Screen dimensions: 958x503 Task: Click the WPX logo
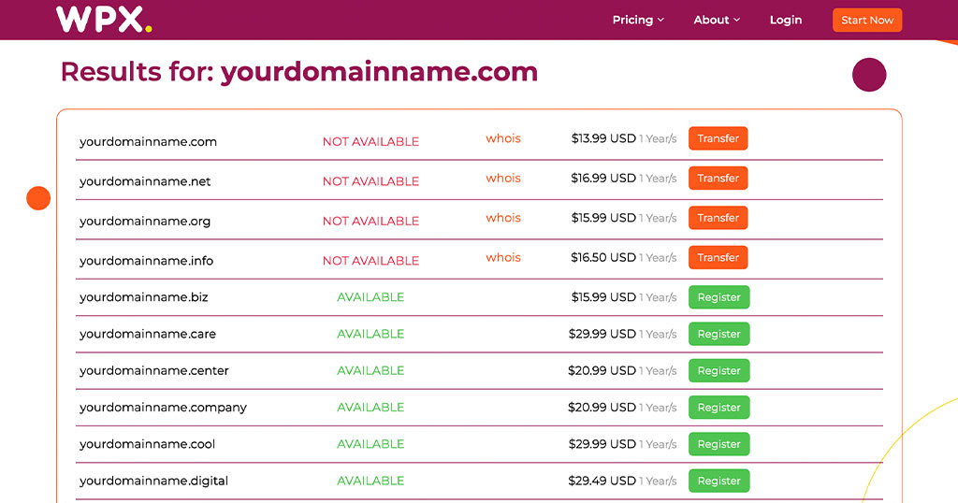103,20
